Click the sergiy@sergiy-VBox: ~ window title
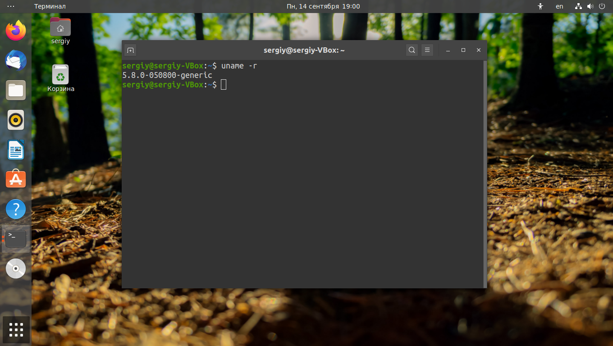The image size is (613, 346). tap(304, 50)
